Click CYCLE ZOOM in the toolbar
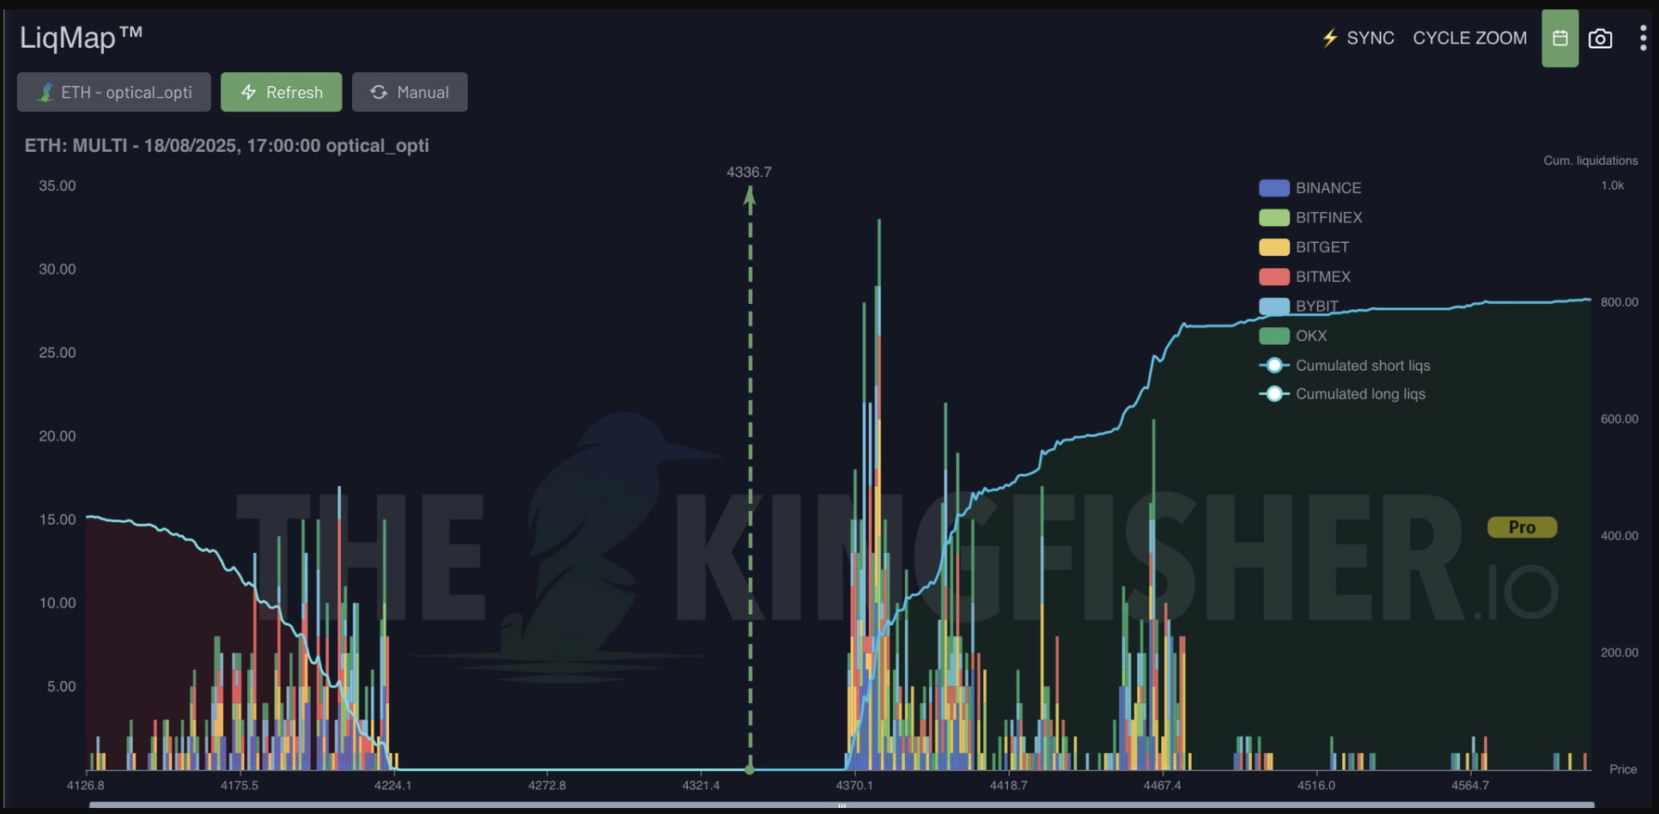 [1469, 38]
